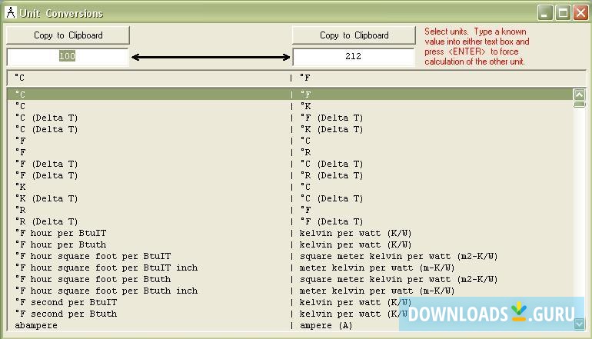Click the list scrollbar thumb
The image size is (592, 339).
[x=579, y=105]
